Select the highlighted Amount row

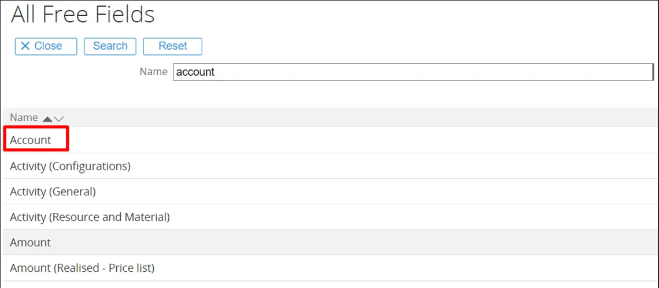click(x=31, y=242)
